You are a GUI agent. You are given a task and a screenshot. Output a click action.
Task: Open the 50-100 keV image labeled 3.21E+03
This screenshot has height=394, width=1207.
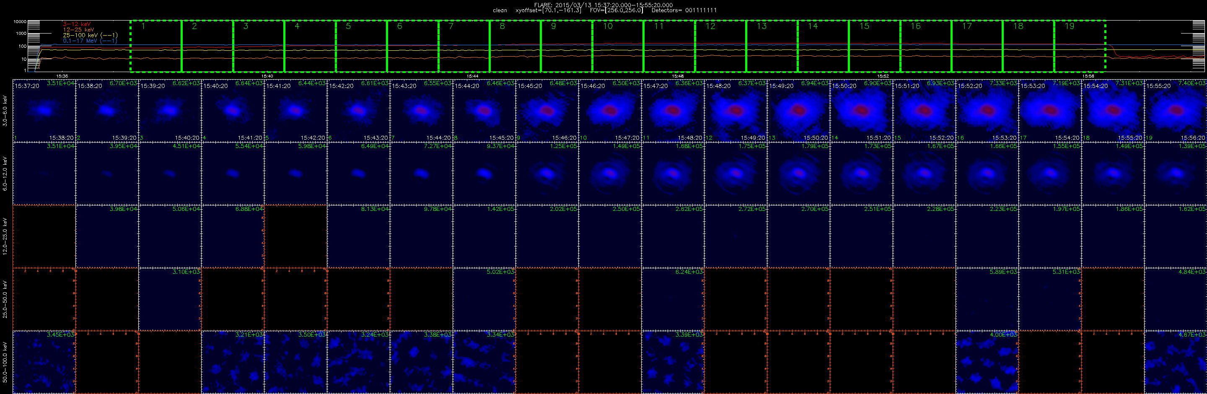click(233, 362)
